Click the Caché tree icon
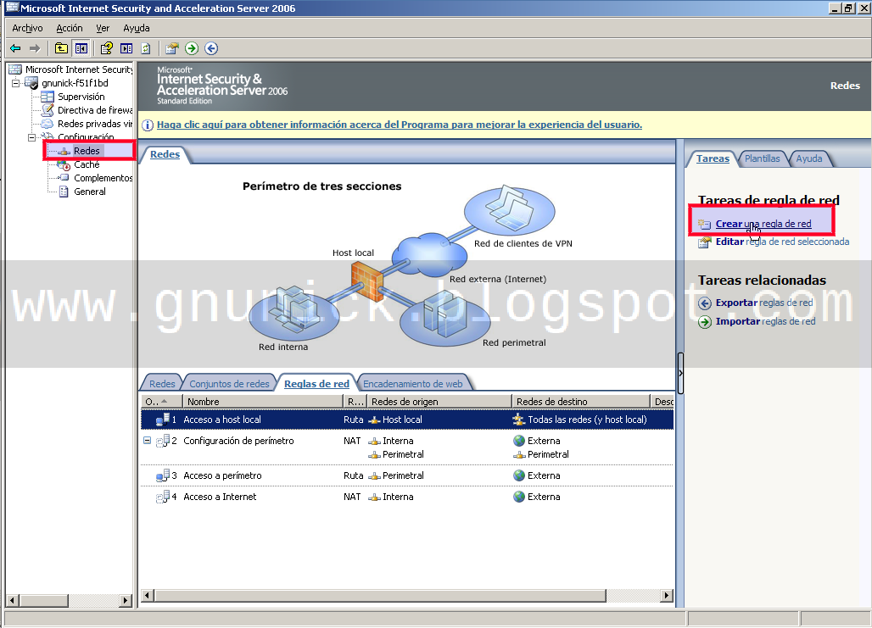Viewport: 872px width, 628px height. click(64, 164)
